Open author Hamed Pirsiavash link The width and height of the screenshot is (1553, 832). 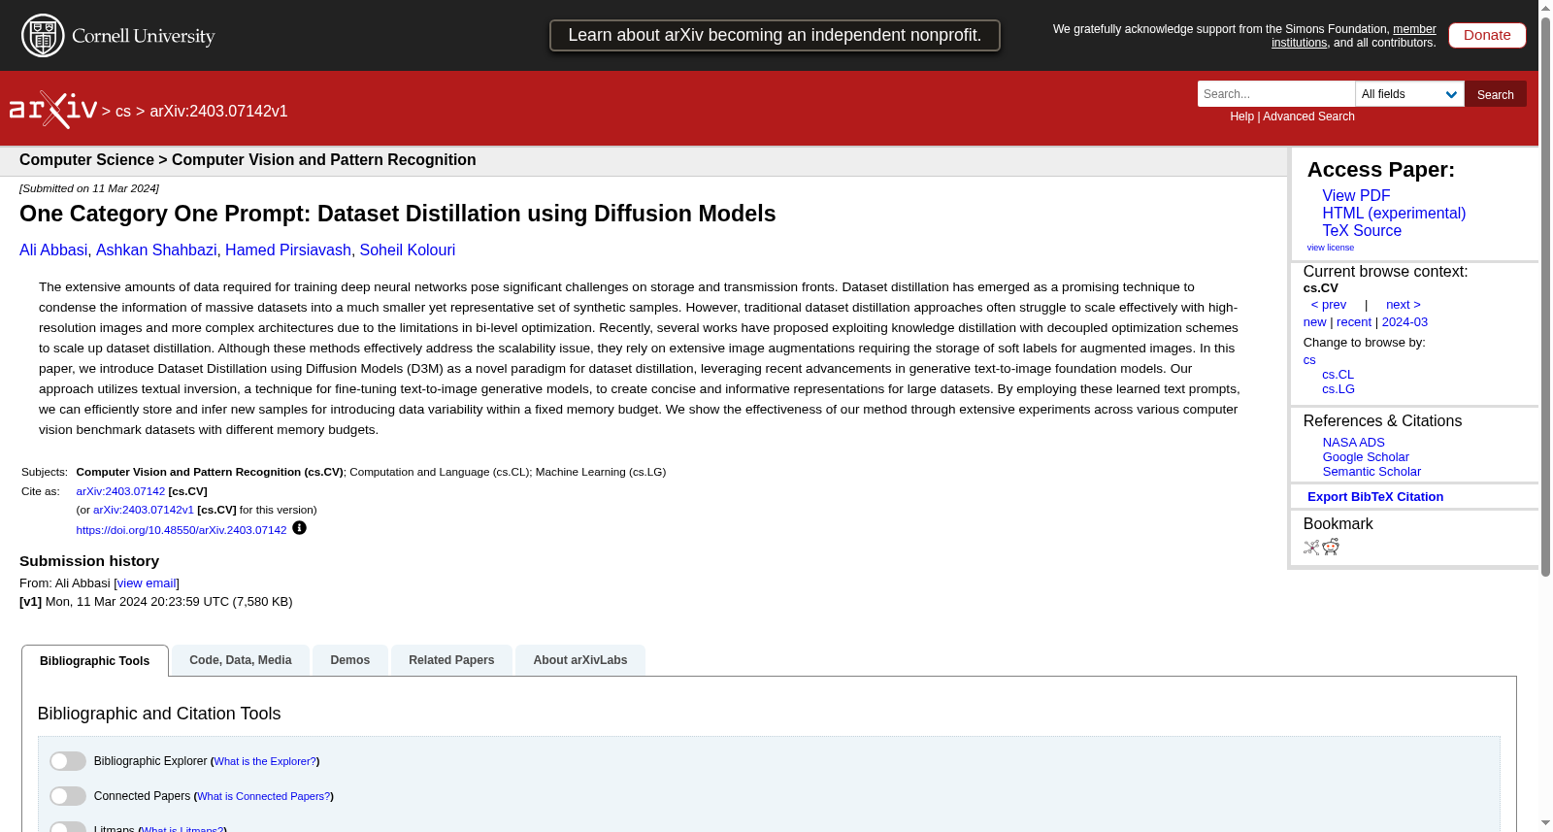(x=288, y=250)
